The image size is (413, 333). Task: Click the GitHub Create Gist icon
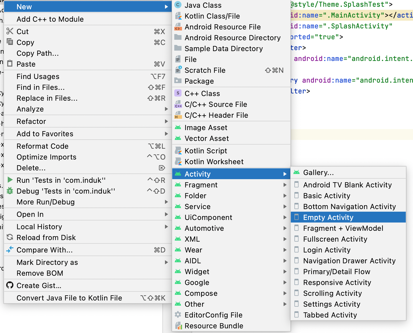pyautogui.click(x=10, y=285)
